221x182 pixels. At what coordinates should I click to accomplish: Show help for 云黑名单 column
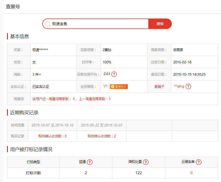[199, 162]
